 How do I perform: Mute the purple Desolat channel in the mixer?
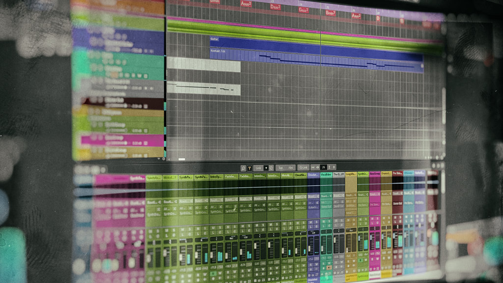[311, 222]
